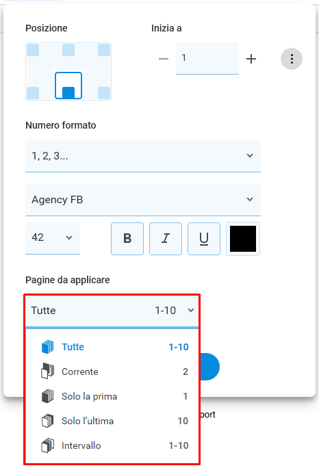This screenshot has width=319, height=468.
Task: Open the three-dot more options menu
Action: tap(292, 59)
